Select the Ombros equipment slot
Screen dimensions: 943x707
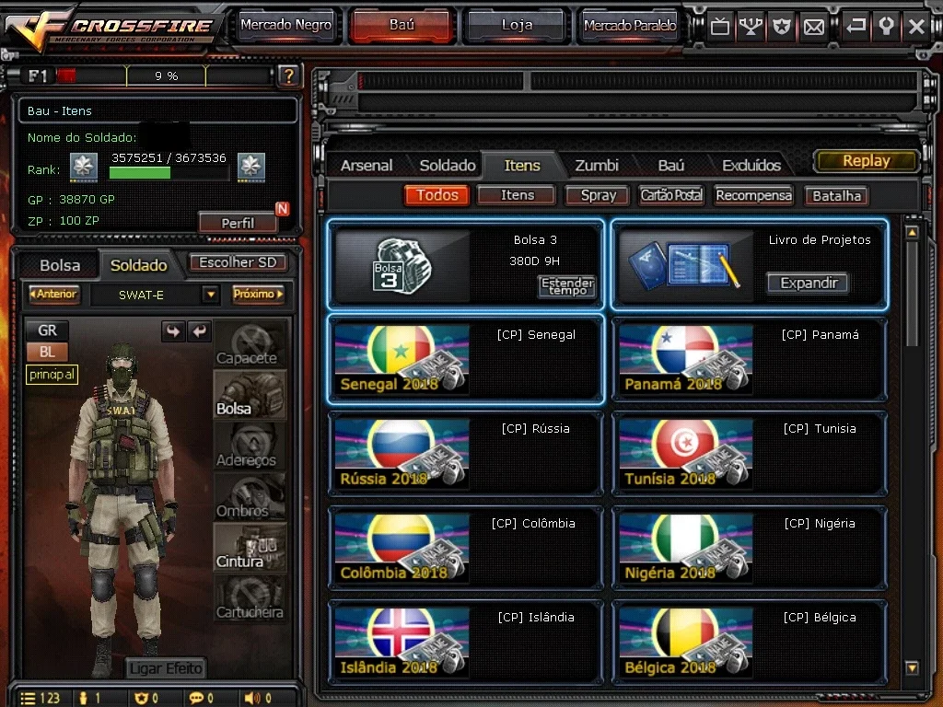(x=250, y=496)
